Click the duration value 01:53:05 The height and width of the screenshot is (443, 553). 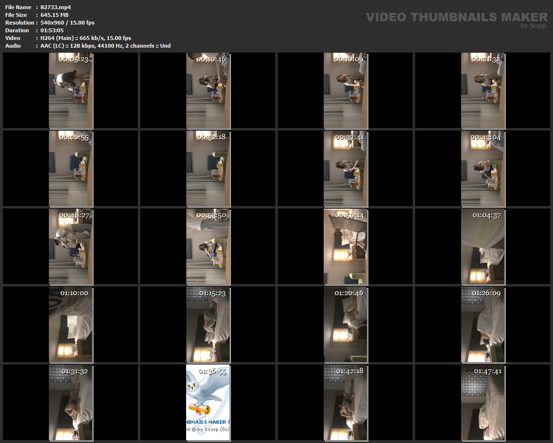coord(52,30)
